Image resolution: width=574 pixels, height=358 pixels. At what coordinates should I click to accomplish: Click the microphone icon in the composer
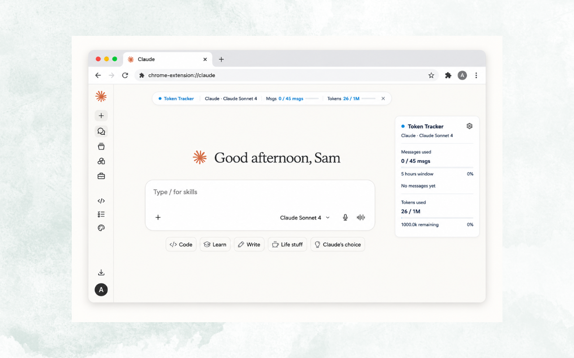[x=345, y=217]
